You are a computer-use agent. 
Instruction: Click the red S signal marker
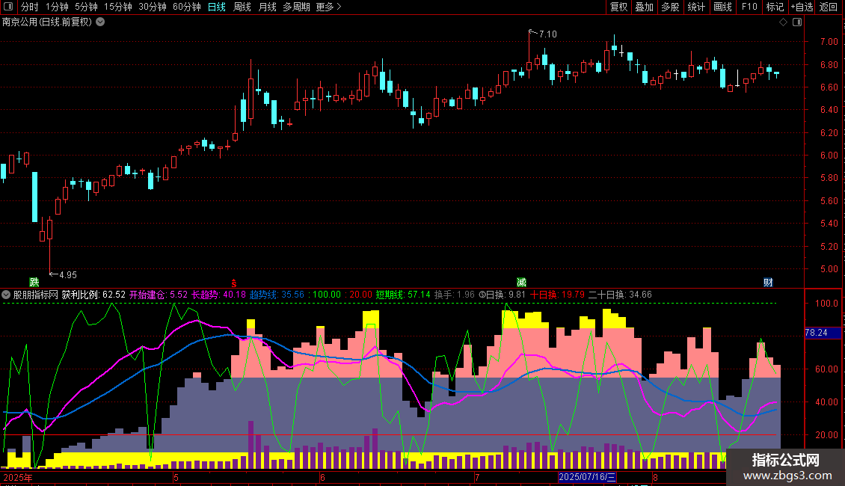point(234,283)
